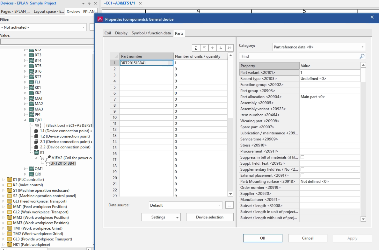This screenshot has height=250, width=379.
Task: Click the move-to-top arrow icon
Action: (204, 48)
